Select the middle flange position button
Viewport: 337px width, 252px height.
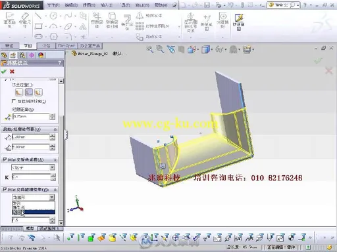[29, 92]
